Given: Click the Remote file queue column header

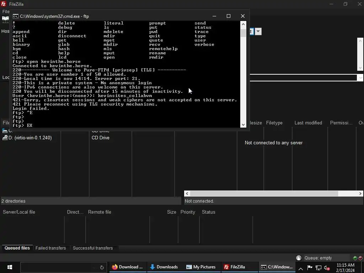Looking at the screenshot, I should click(x=100, y=212).
